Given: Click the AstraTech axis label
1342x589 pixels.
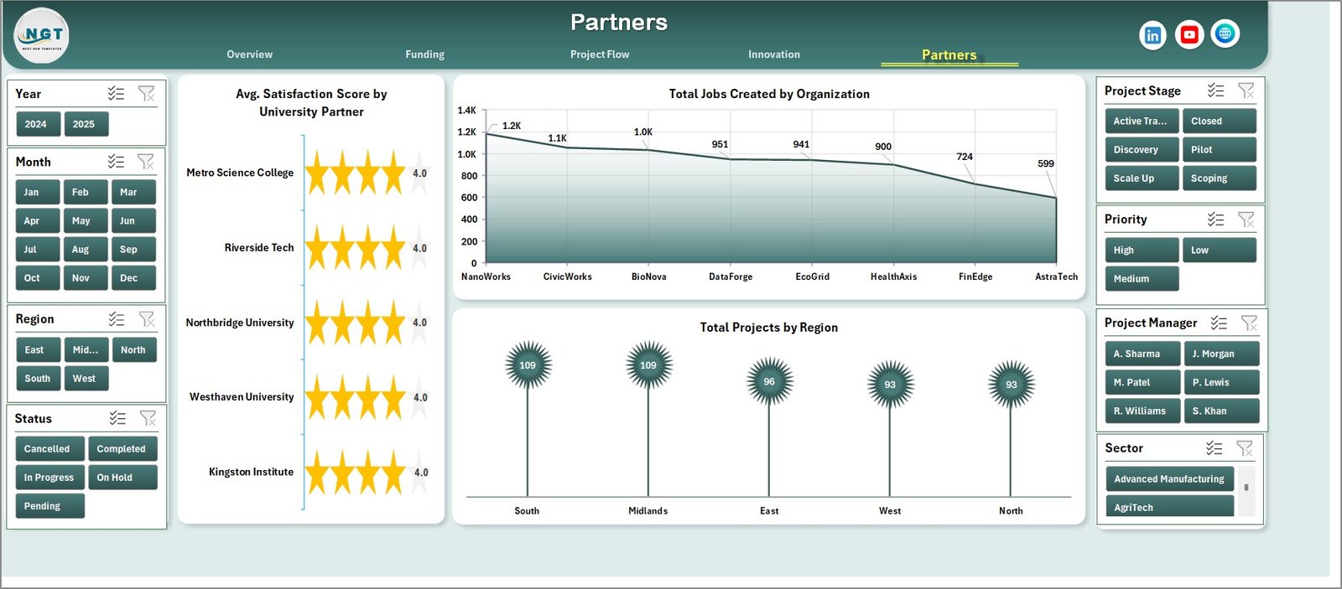Looking at the screenshot, I should (1056, 276).
